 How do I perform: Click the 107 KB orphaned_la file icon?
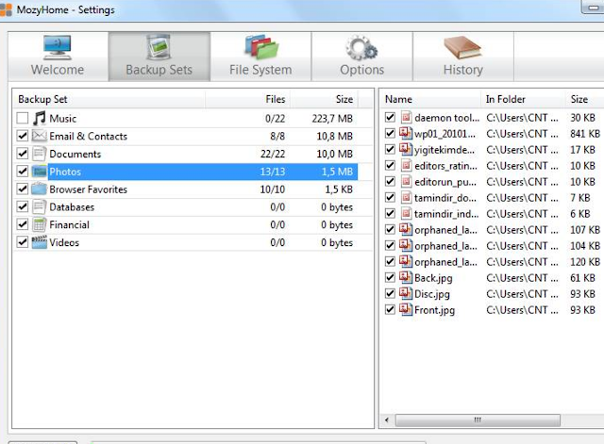click(406, 229)
